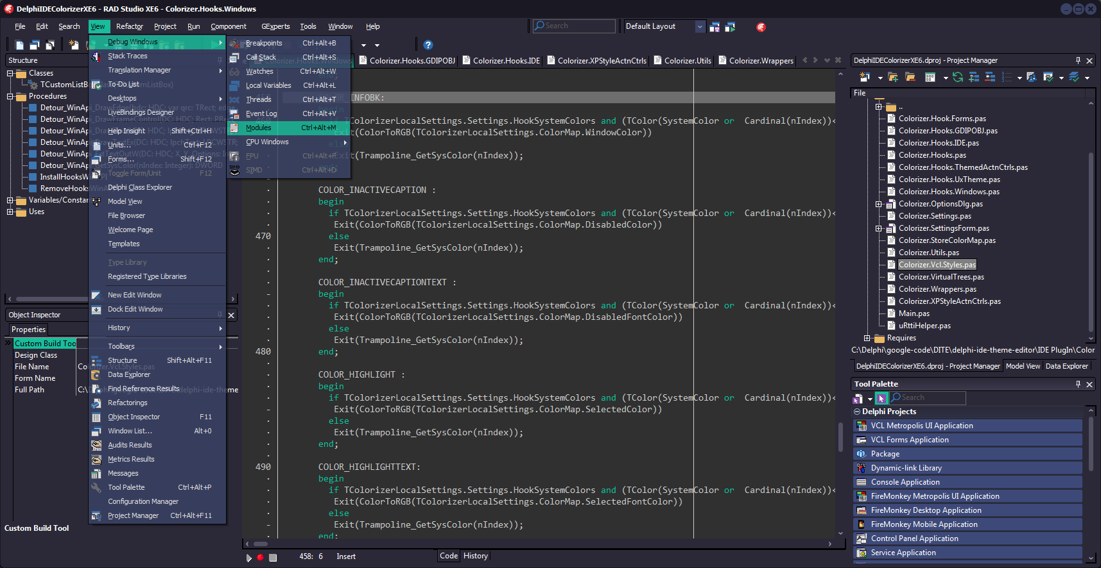Click the Build Groups icon in Project Manager
This screenshot has width=1101, height=568.
[1031, 78]
